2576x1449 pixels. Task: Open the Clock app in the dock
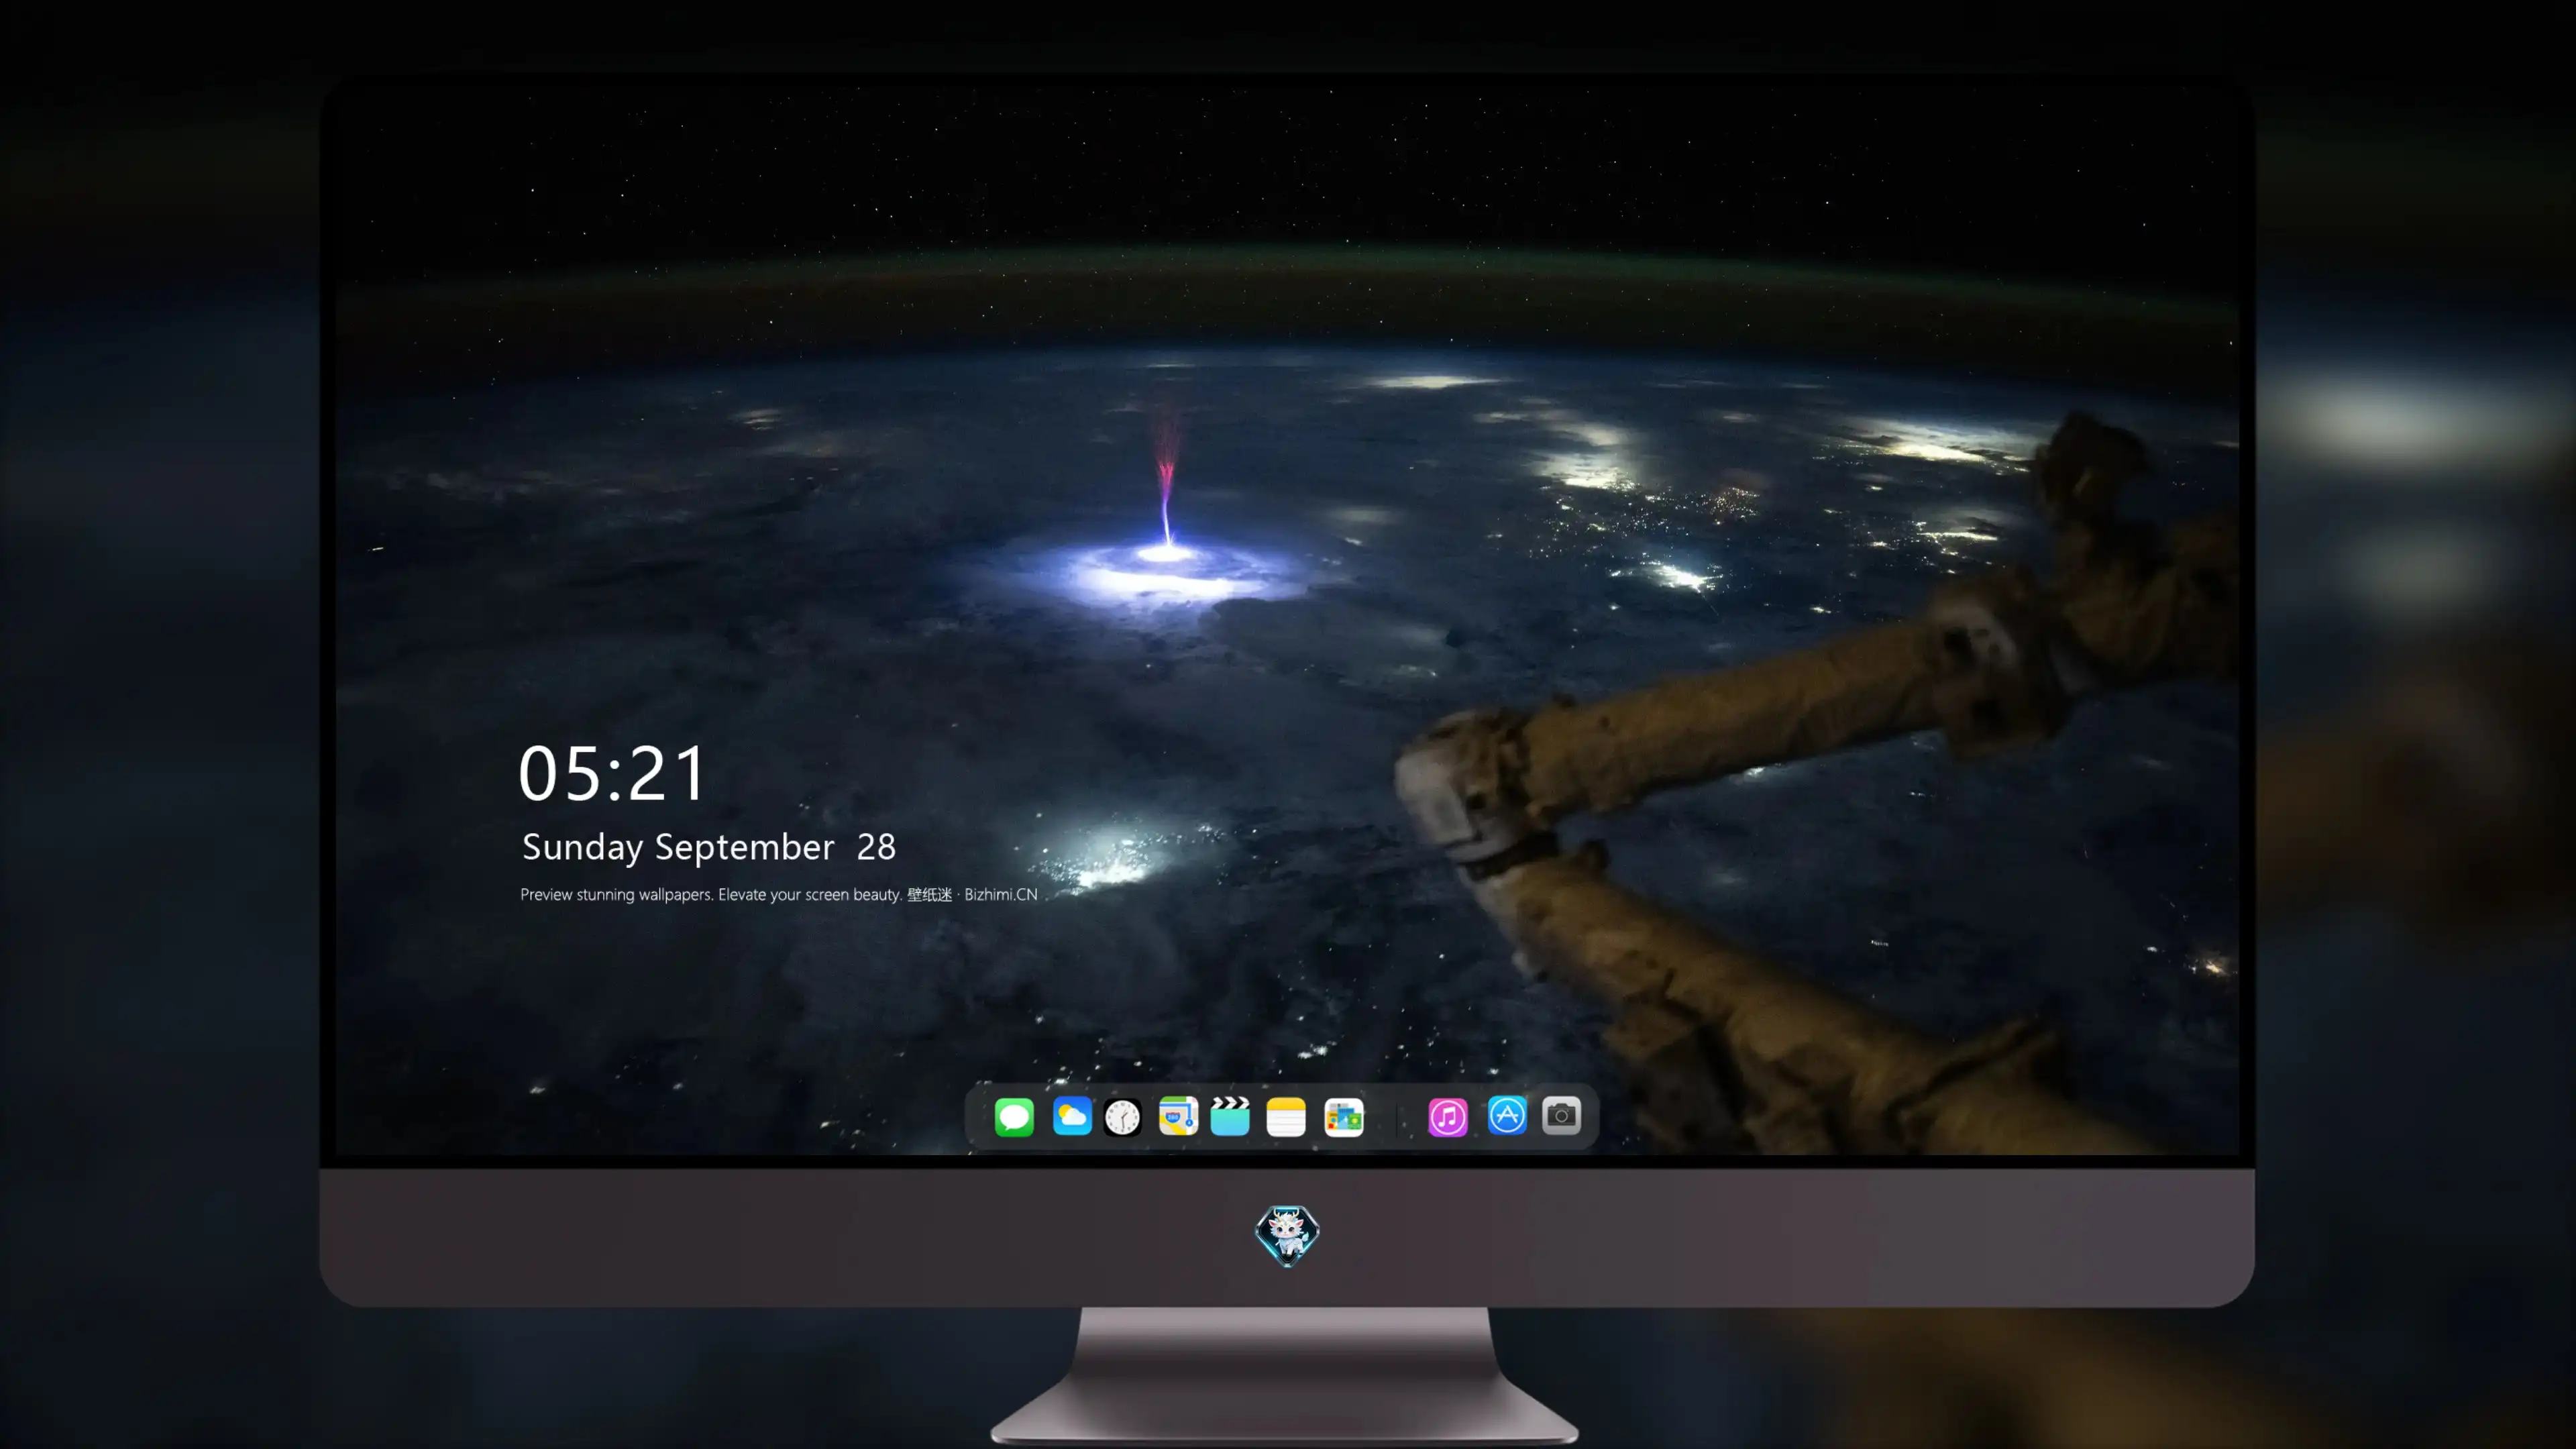click(1122, 1117)
